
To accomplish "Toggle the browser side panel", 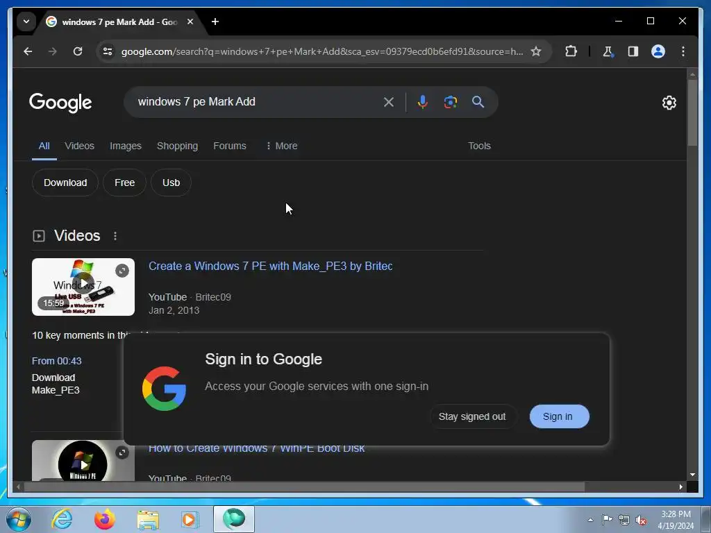I will 633,51.
